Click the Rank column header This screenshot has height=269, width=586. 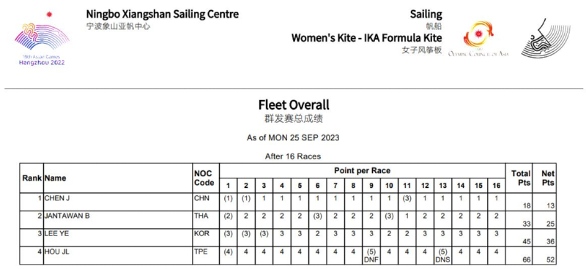(x=32, y=178)
